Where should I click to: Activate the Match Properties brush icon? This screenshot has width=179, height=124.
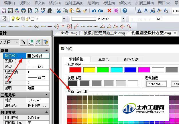point(85,11)
